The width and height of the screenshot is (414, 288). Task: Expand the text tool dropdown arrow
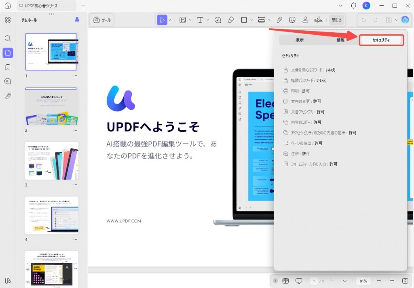coord(208,20)
